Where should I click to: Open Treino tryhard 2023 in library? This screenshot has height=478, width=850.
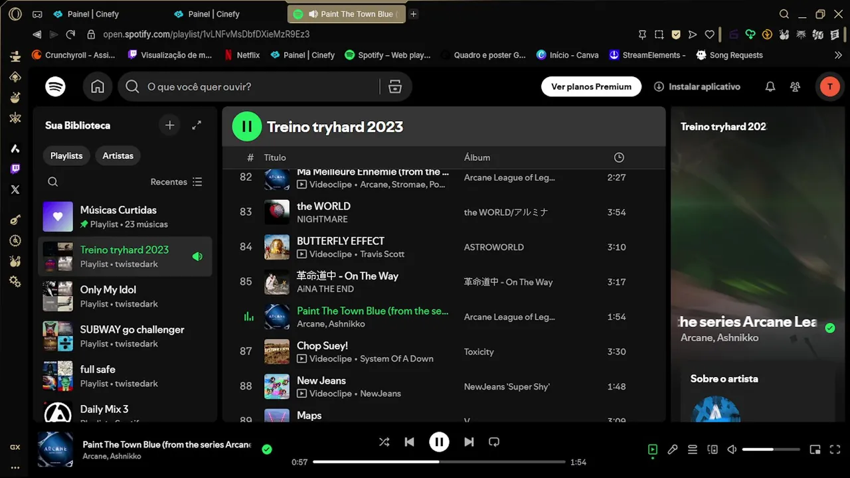(x=125, y=256)
